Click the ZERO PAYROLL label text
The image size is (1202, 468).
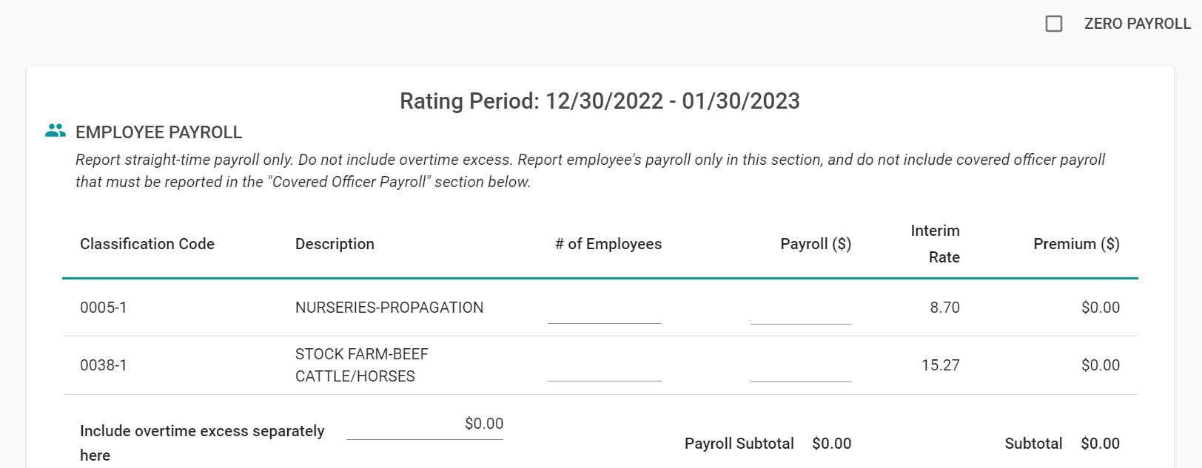[x=1137, y=24]
